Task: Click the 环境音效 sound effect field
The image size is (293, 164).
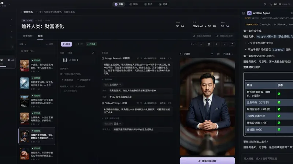Action: click(143, 129)
